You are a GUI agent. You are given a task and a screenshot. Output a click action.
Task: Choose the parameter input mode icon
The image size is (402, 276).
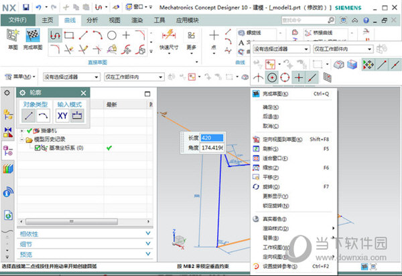click(77, 115)
